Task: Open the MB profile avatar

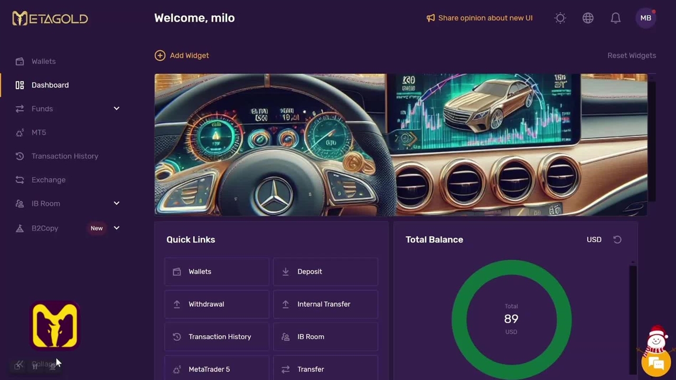Action: [646, 18]
